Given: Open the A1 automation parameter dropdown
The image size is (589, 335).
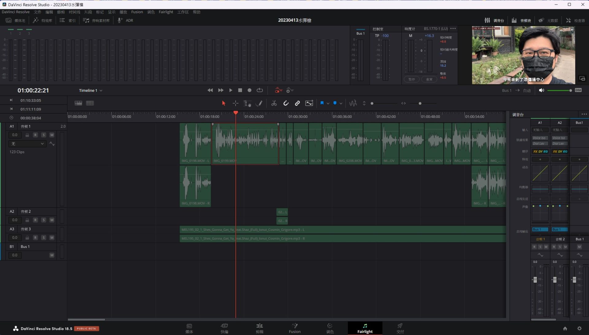Looking at the screenshot, I should (x=27, y=144).
